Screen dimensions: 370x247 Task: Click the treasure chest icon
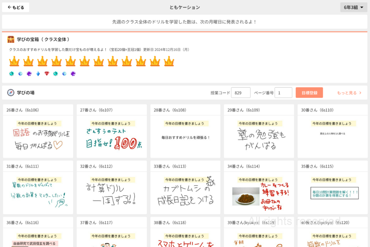coord(10,39)
